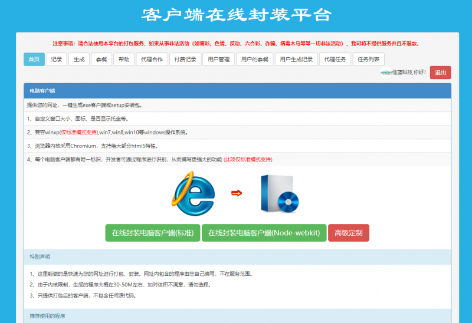Image resolution: width=472 pixels, height=323 pixels.
Task: Click the red 退出 logout button
Action: tap(440, 72)
